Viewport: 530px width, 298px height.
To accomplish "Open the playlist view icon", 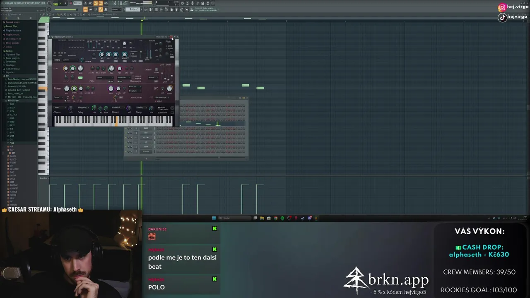I will tap(146, 9).
